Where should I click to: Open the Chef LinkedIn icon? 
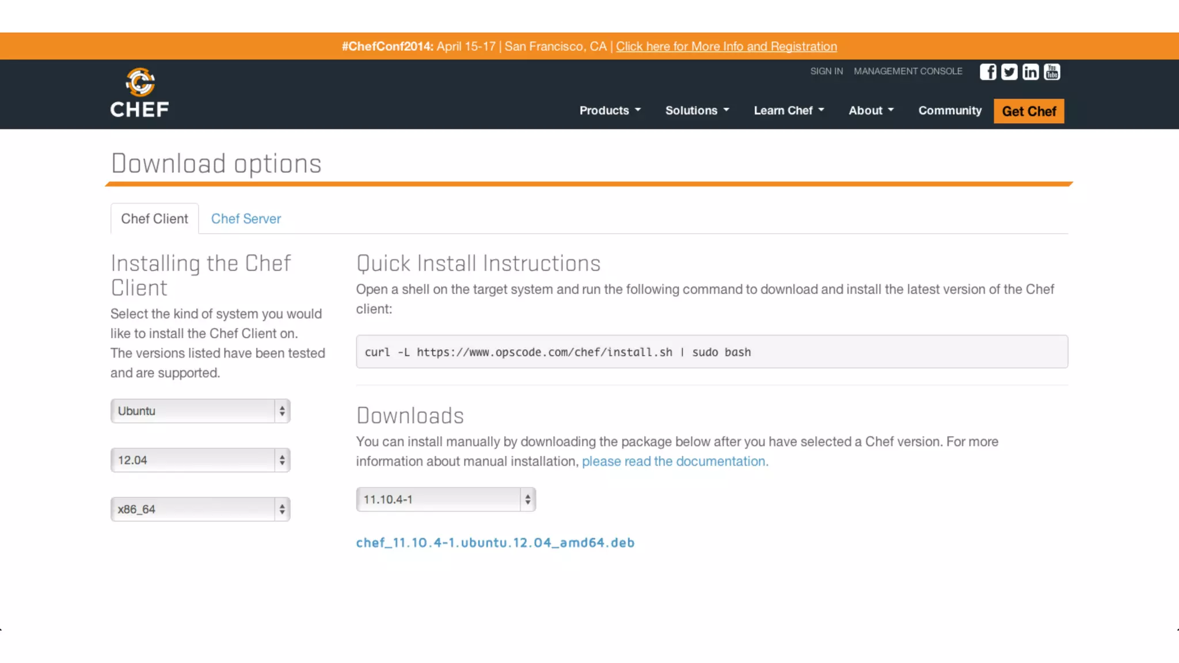[1030, 72]
